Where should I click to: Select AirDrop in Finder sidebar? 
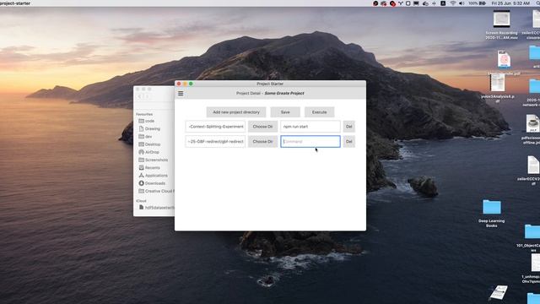click(148, 152)
